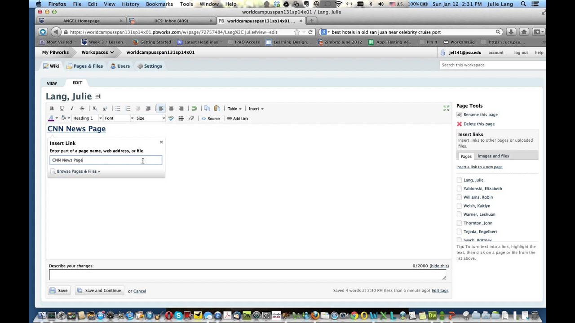Insert a horizontal line

point(181,118)
